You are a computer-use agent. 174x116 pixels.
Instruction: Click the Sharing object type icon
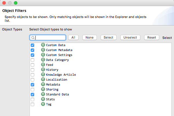(43, 89)
